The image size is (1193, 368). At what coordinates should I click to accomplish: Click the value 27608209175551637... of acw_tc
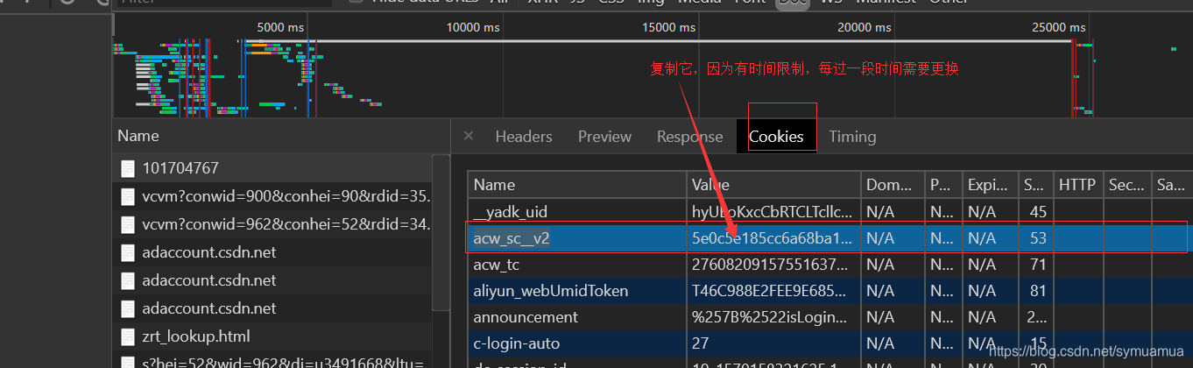[771, 264]
